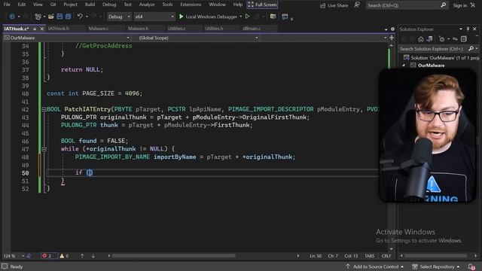This screenshot has height=271, width=482.
Task: Open Solution Explorer window options dropdown
Action: click(461, 29)
